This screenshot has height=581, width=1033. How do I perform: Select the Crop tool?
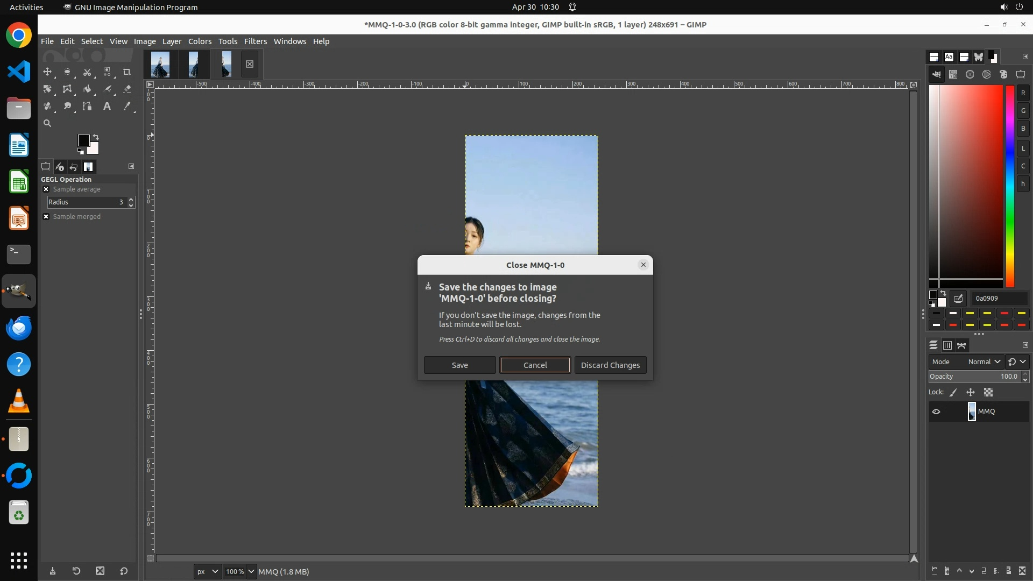pos(127,72)
